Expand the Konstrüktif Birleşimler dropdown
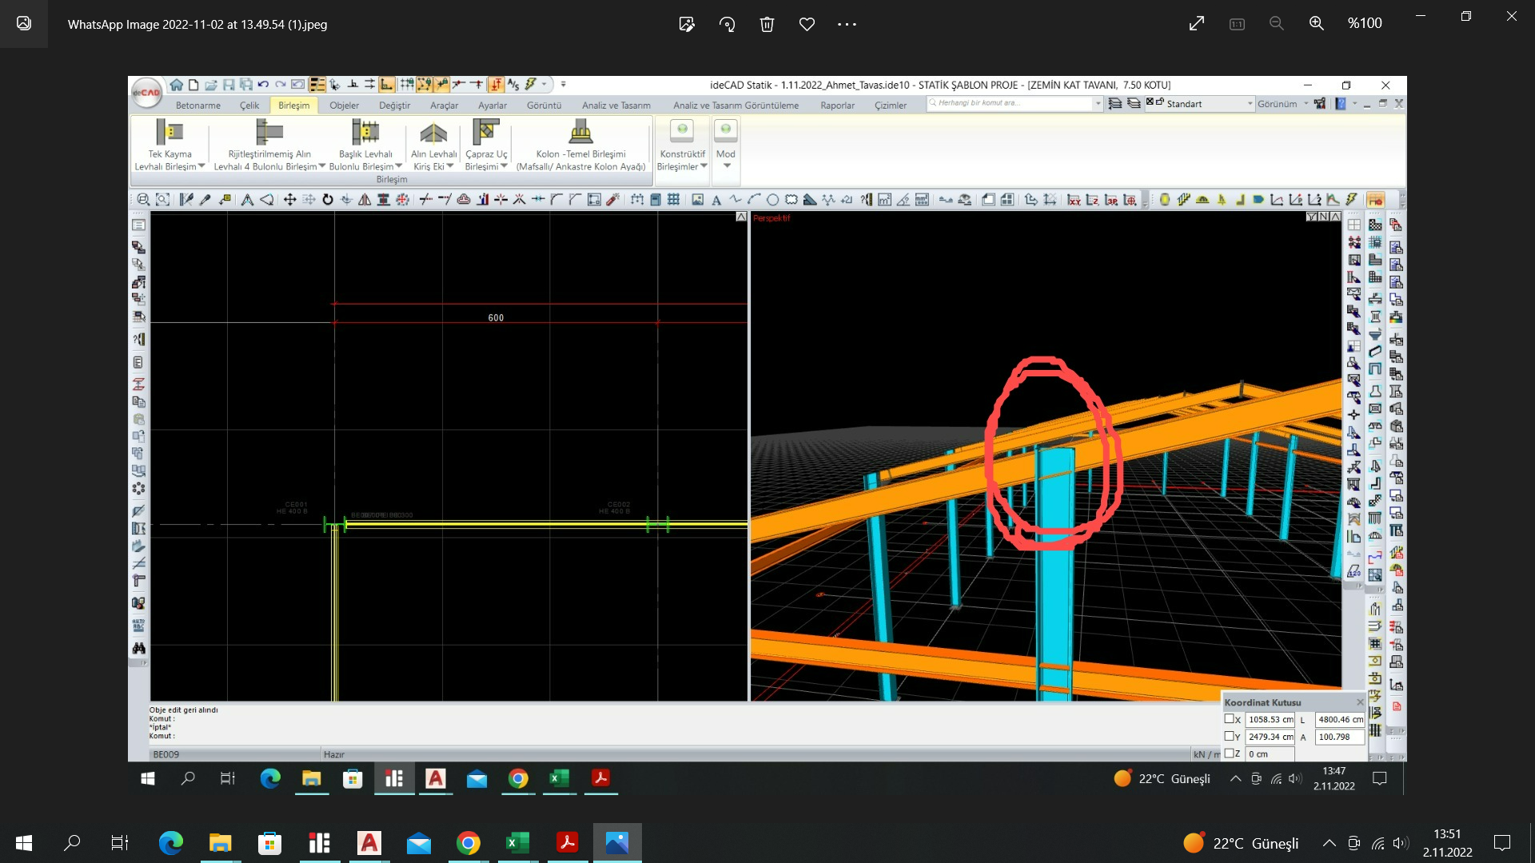Viewport: 1535px width, 863px height. pos(704,166)
